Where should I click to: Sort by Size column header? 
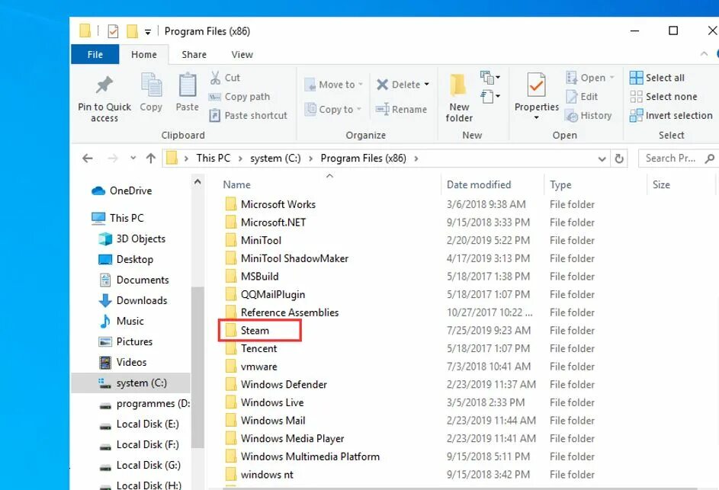(661, 184)
